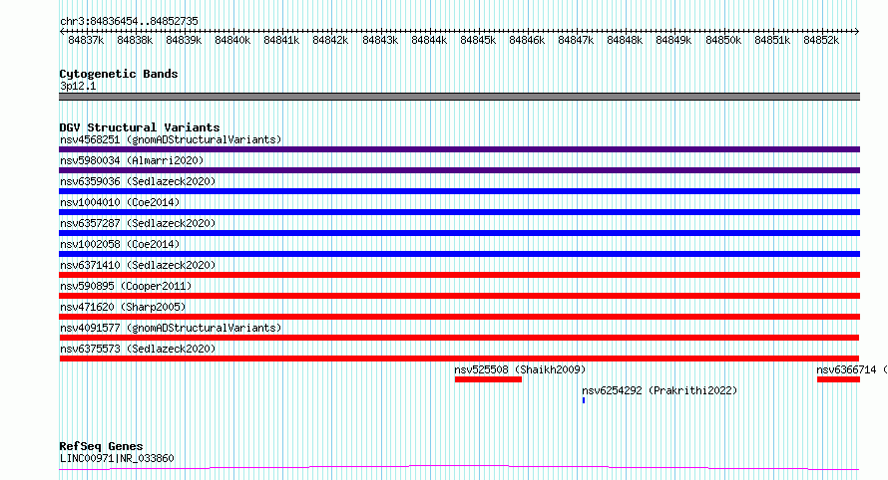Open gene LINC00971|NR_033860 label
Viewport: 888px width, 480px height.
117,458
